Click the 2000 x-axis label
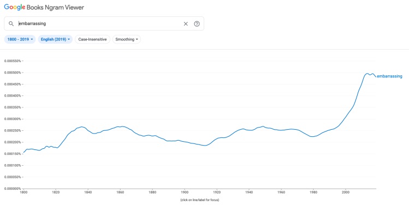 346,192
